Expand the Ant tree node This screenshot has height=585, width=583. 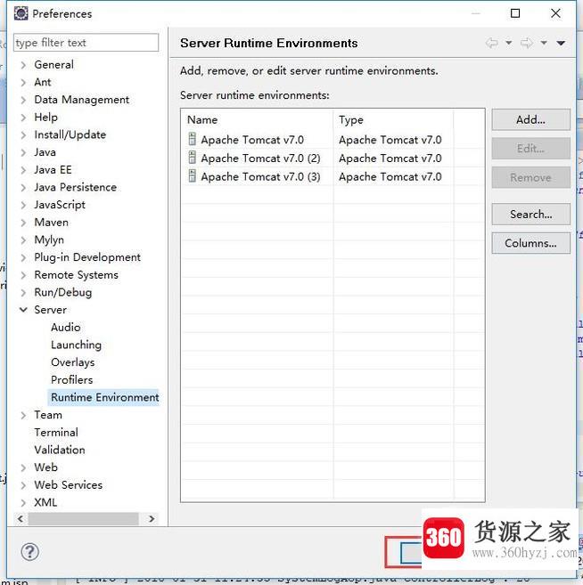[x=23, y=83]
